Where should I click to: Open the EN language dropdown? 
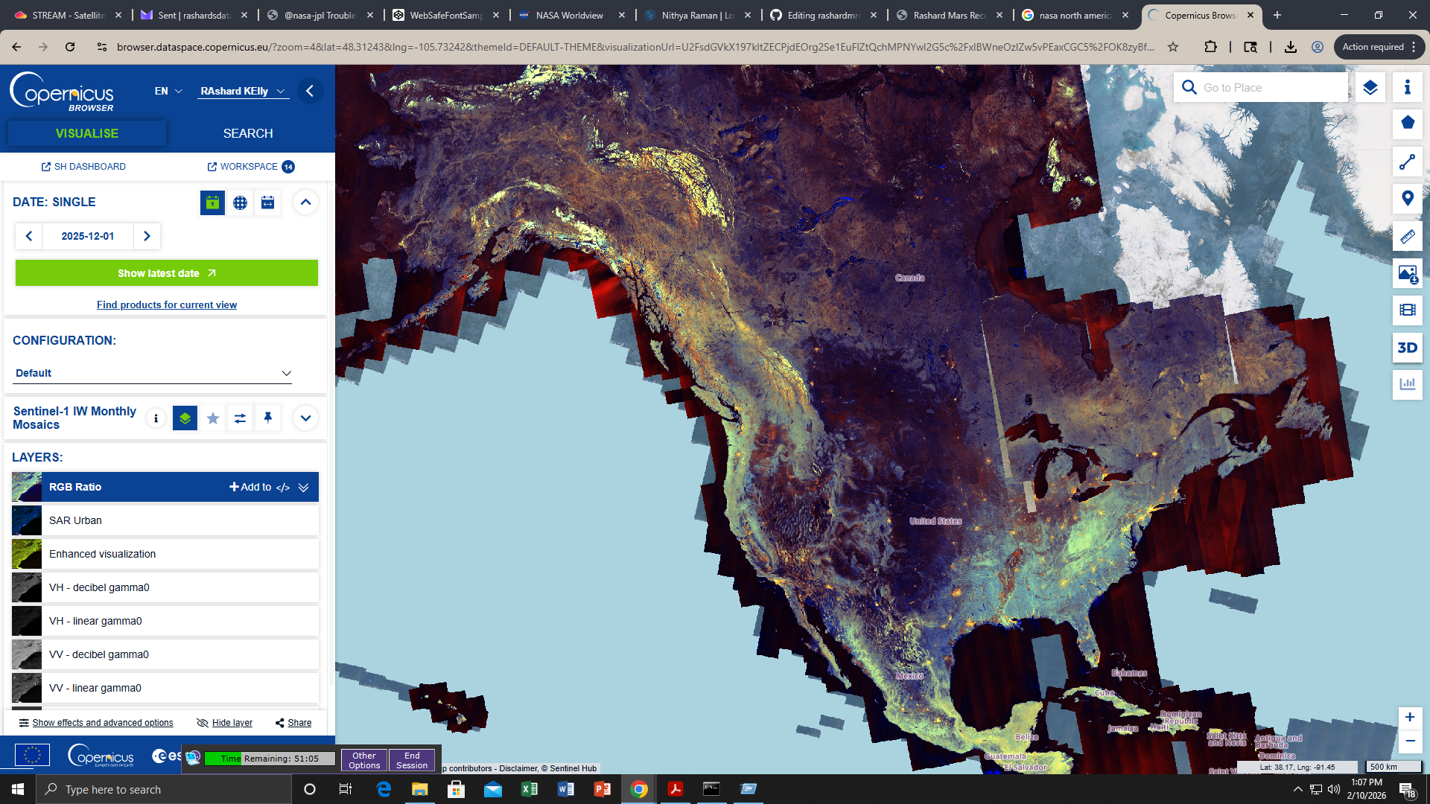(x=168, y=91)
